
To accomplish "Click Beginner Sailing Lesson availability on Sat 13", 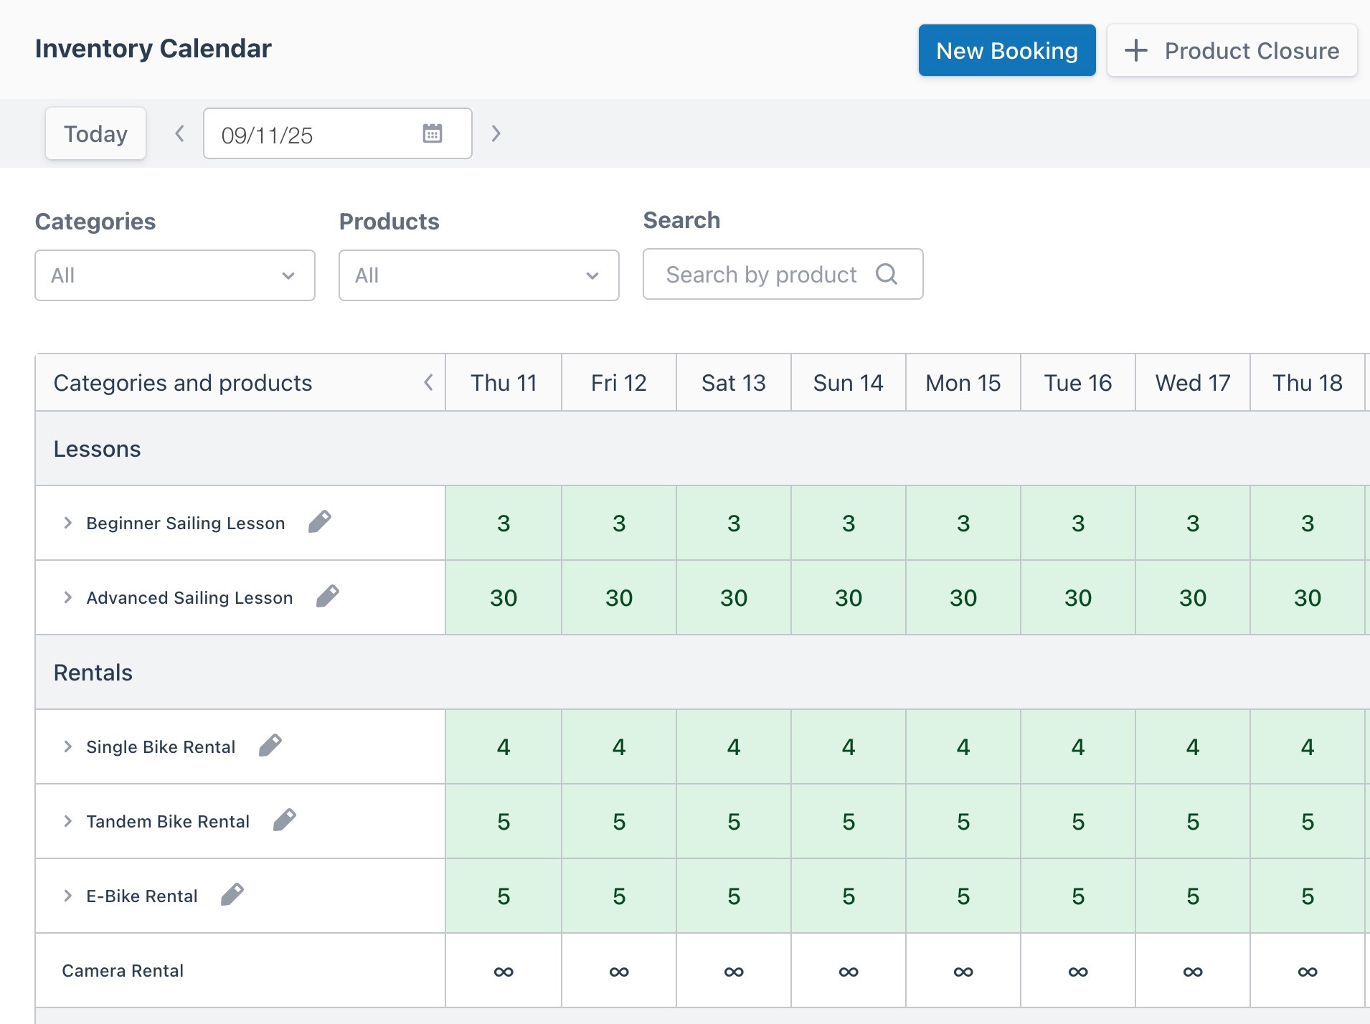I will pos(734,523).
